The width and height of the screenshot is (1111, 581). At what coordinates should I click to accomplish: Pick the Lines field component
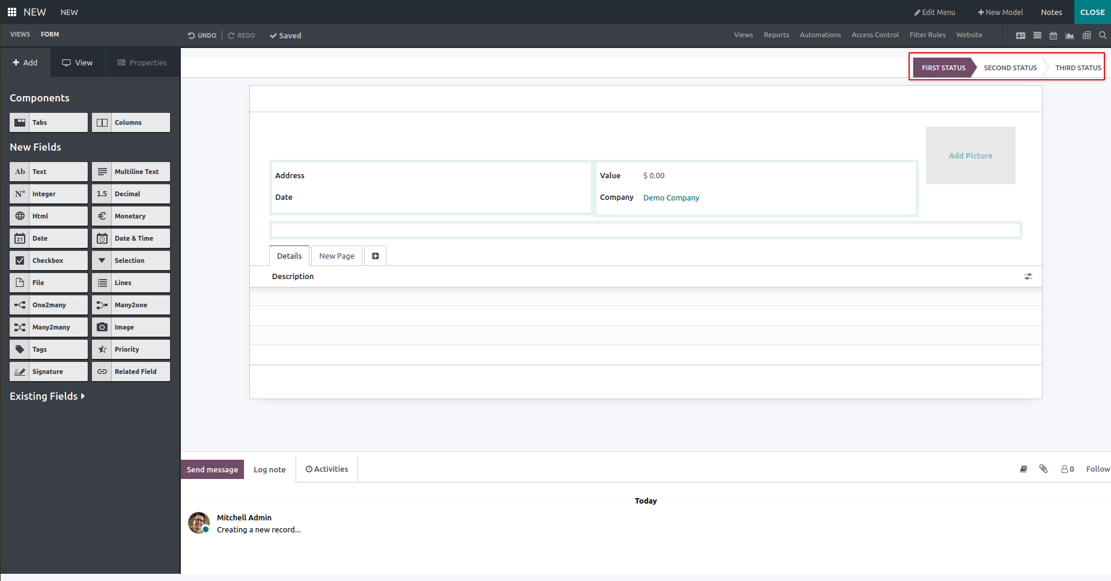(x=131, y=283)
